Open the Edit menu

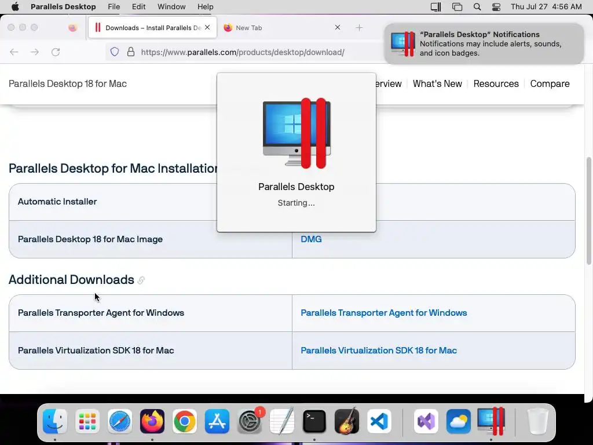coord(139,7)
